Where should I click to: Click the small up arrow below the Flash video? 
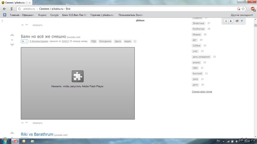coord(22,123)
